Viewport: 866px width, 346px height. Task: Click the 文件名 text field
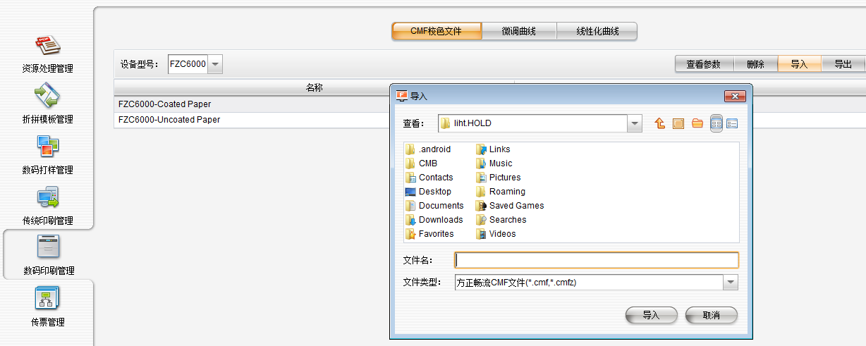pyautogui.click(x=596, y=260)
